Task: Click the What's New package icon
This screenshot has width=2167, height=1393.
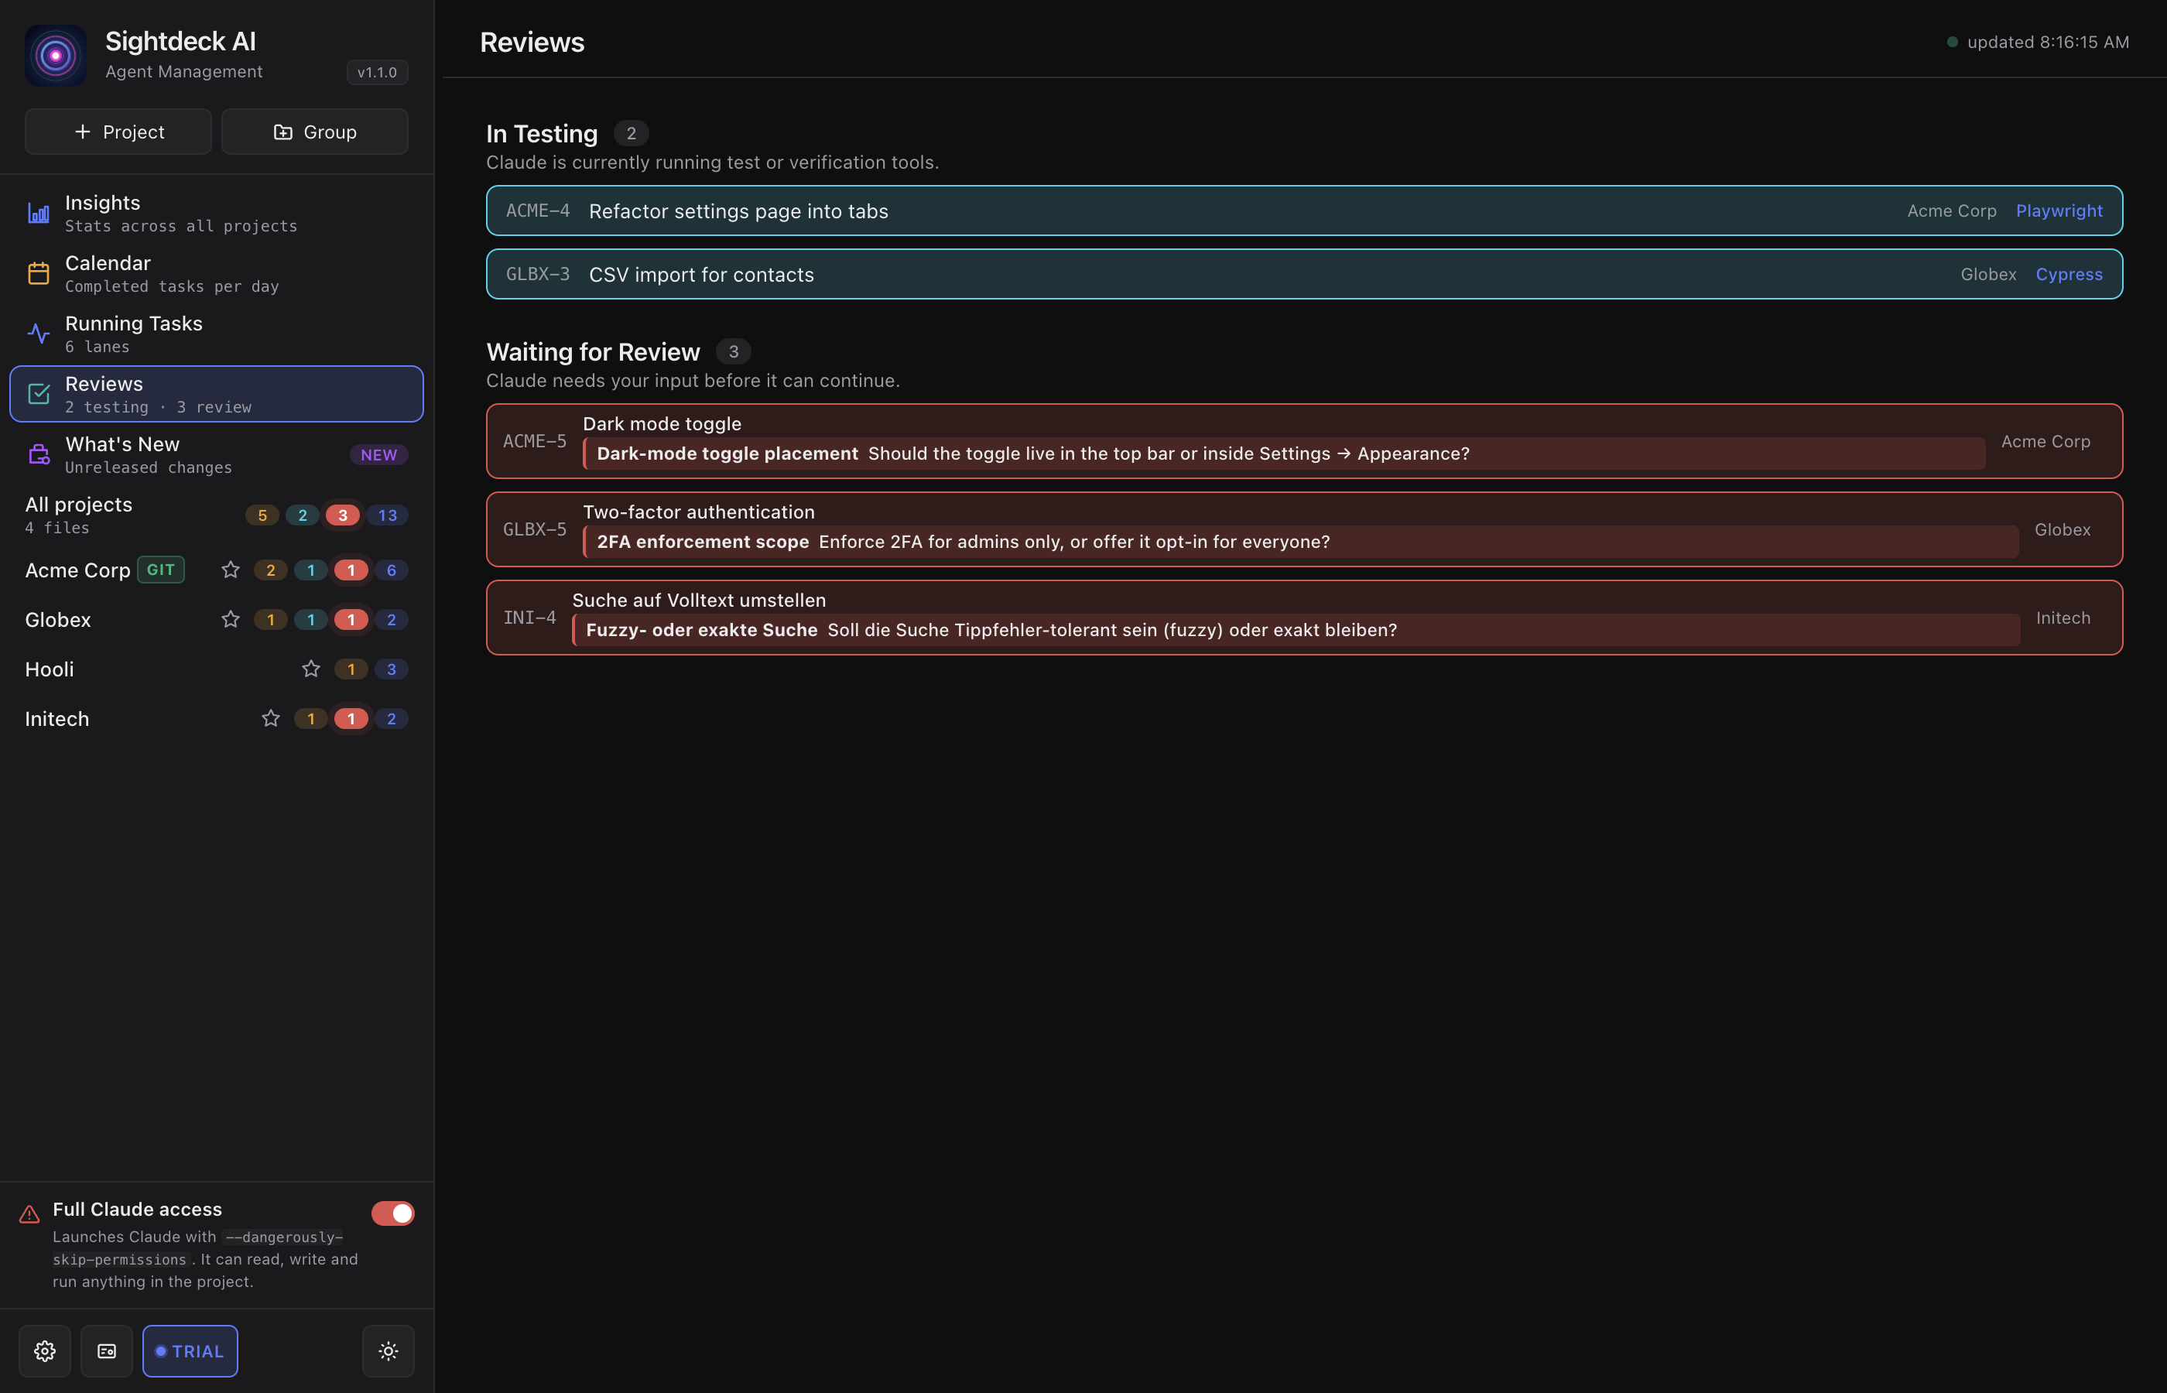Action: 38,455
